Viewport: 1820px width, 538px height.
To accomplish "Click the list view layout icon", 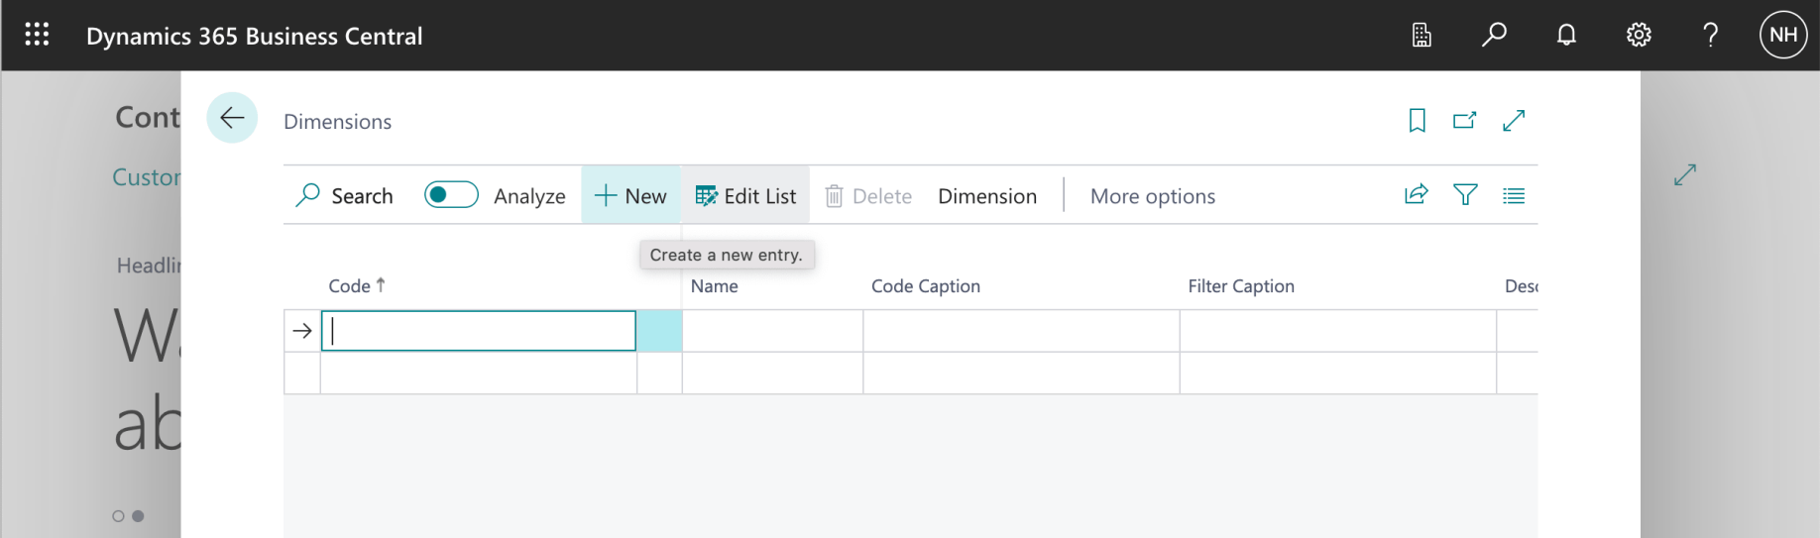I will coord(1514,195).
